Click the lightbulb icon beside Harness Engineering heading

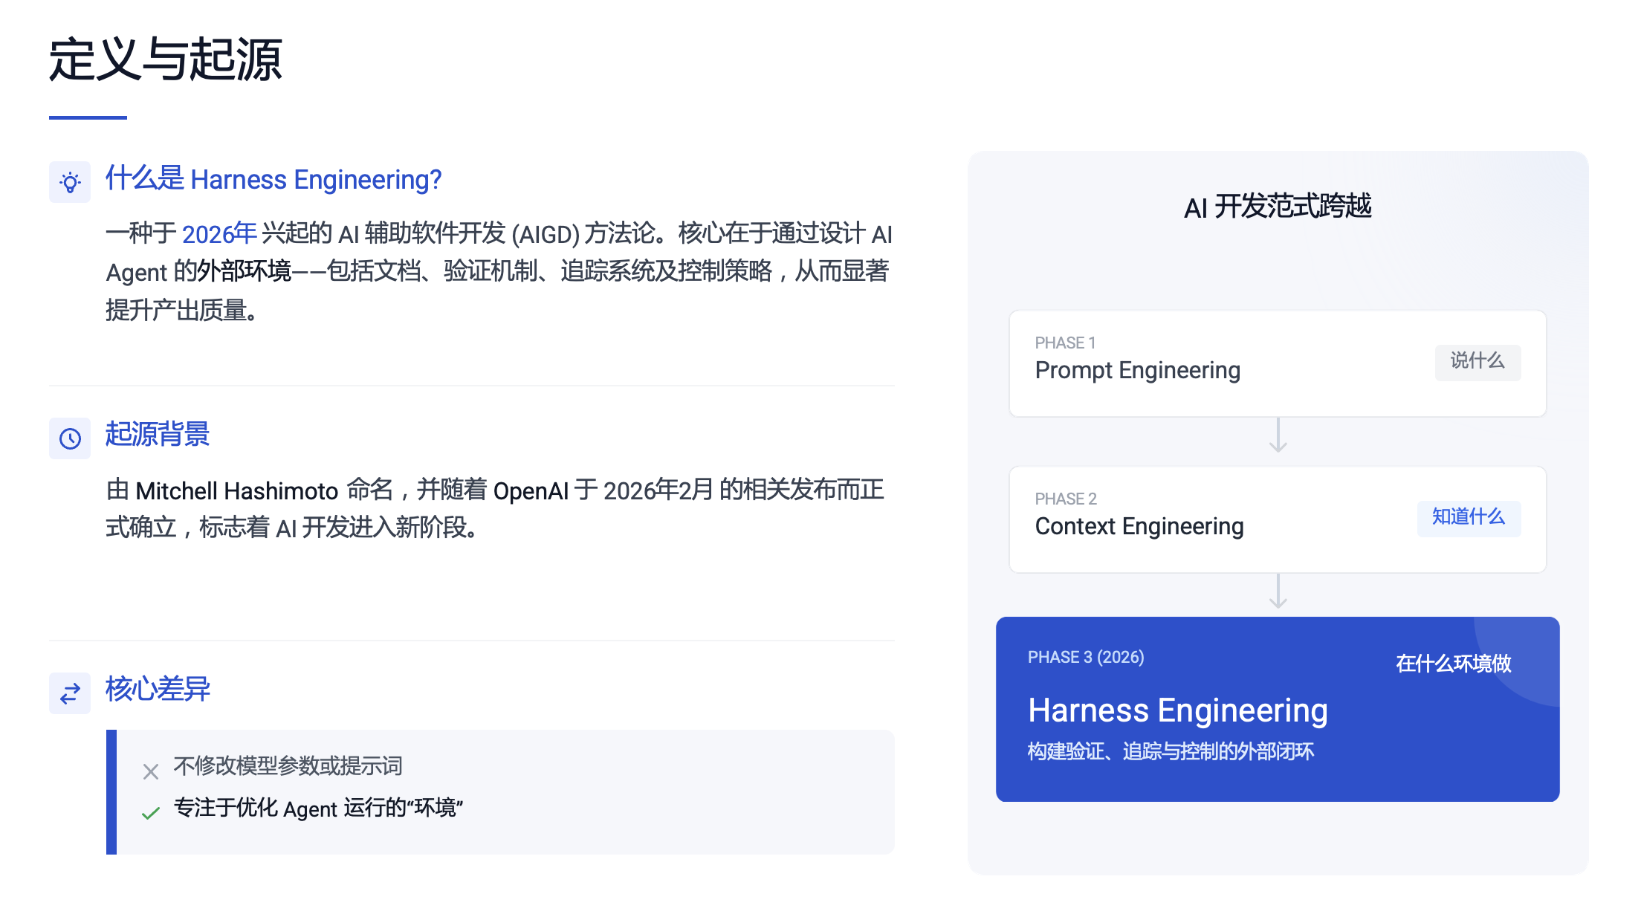click(x=70, y=182)
